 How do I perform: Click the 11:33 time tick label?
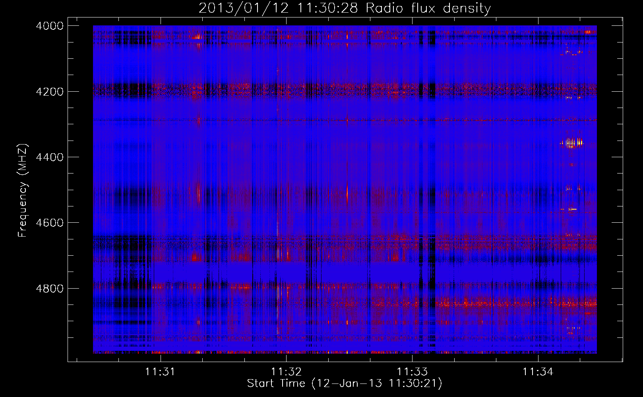click(x=412, y=372)
